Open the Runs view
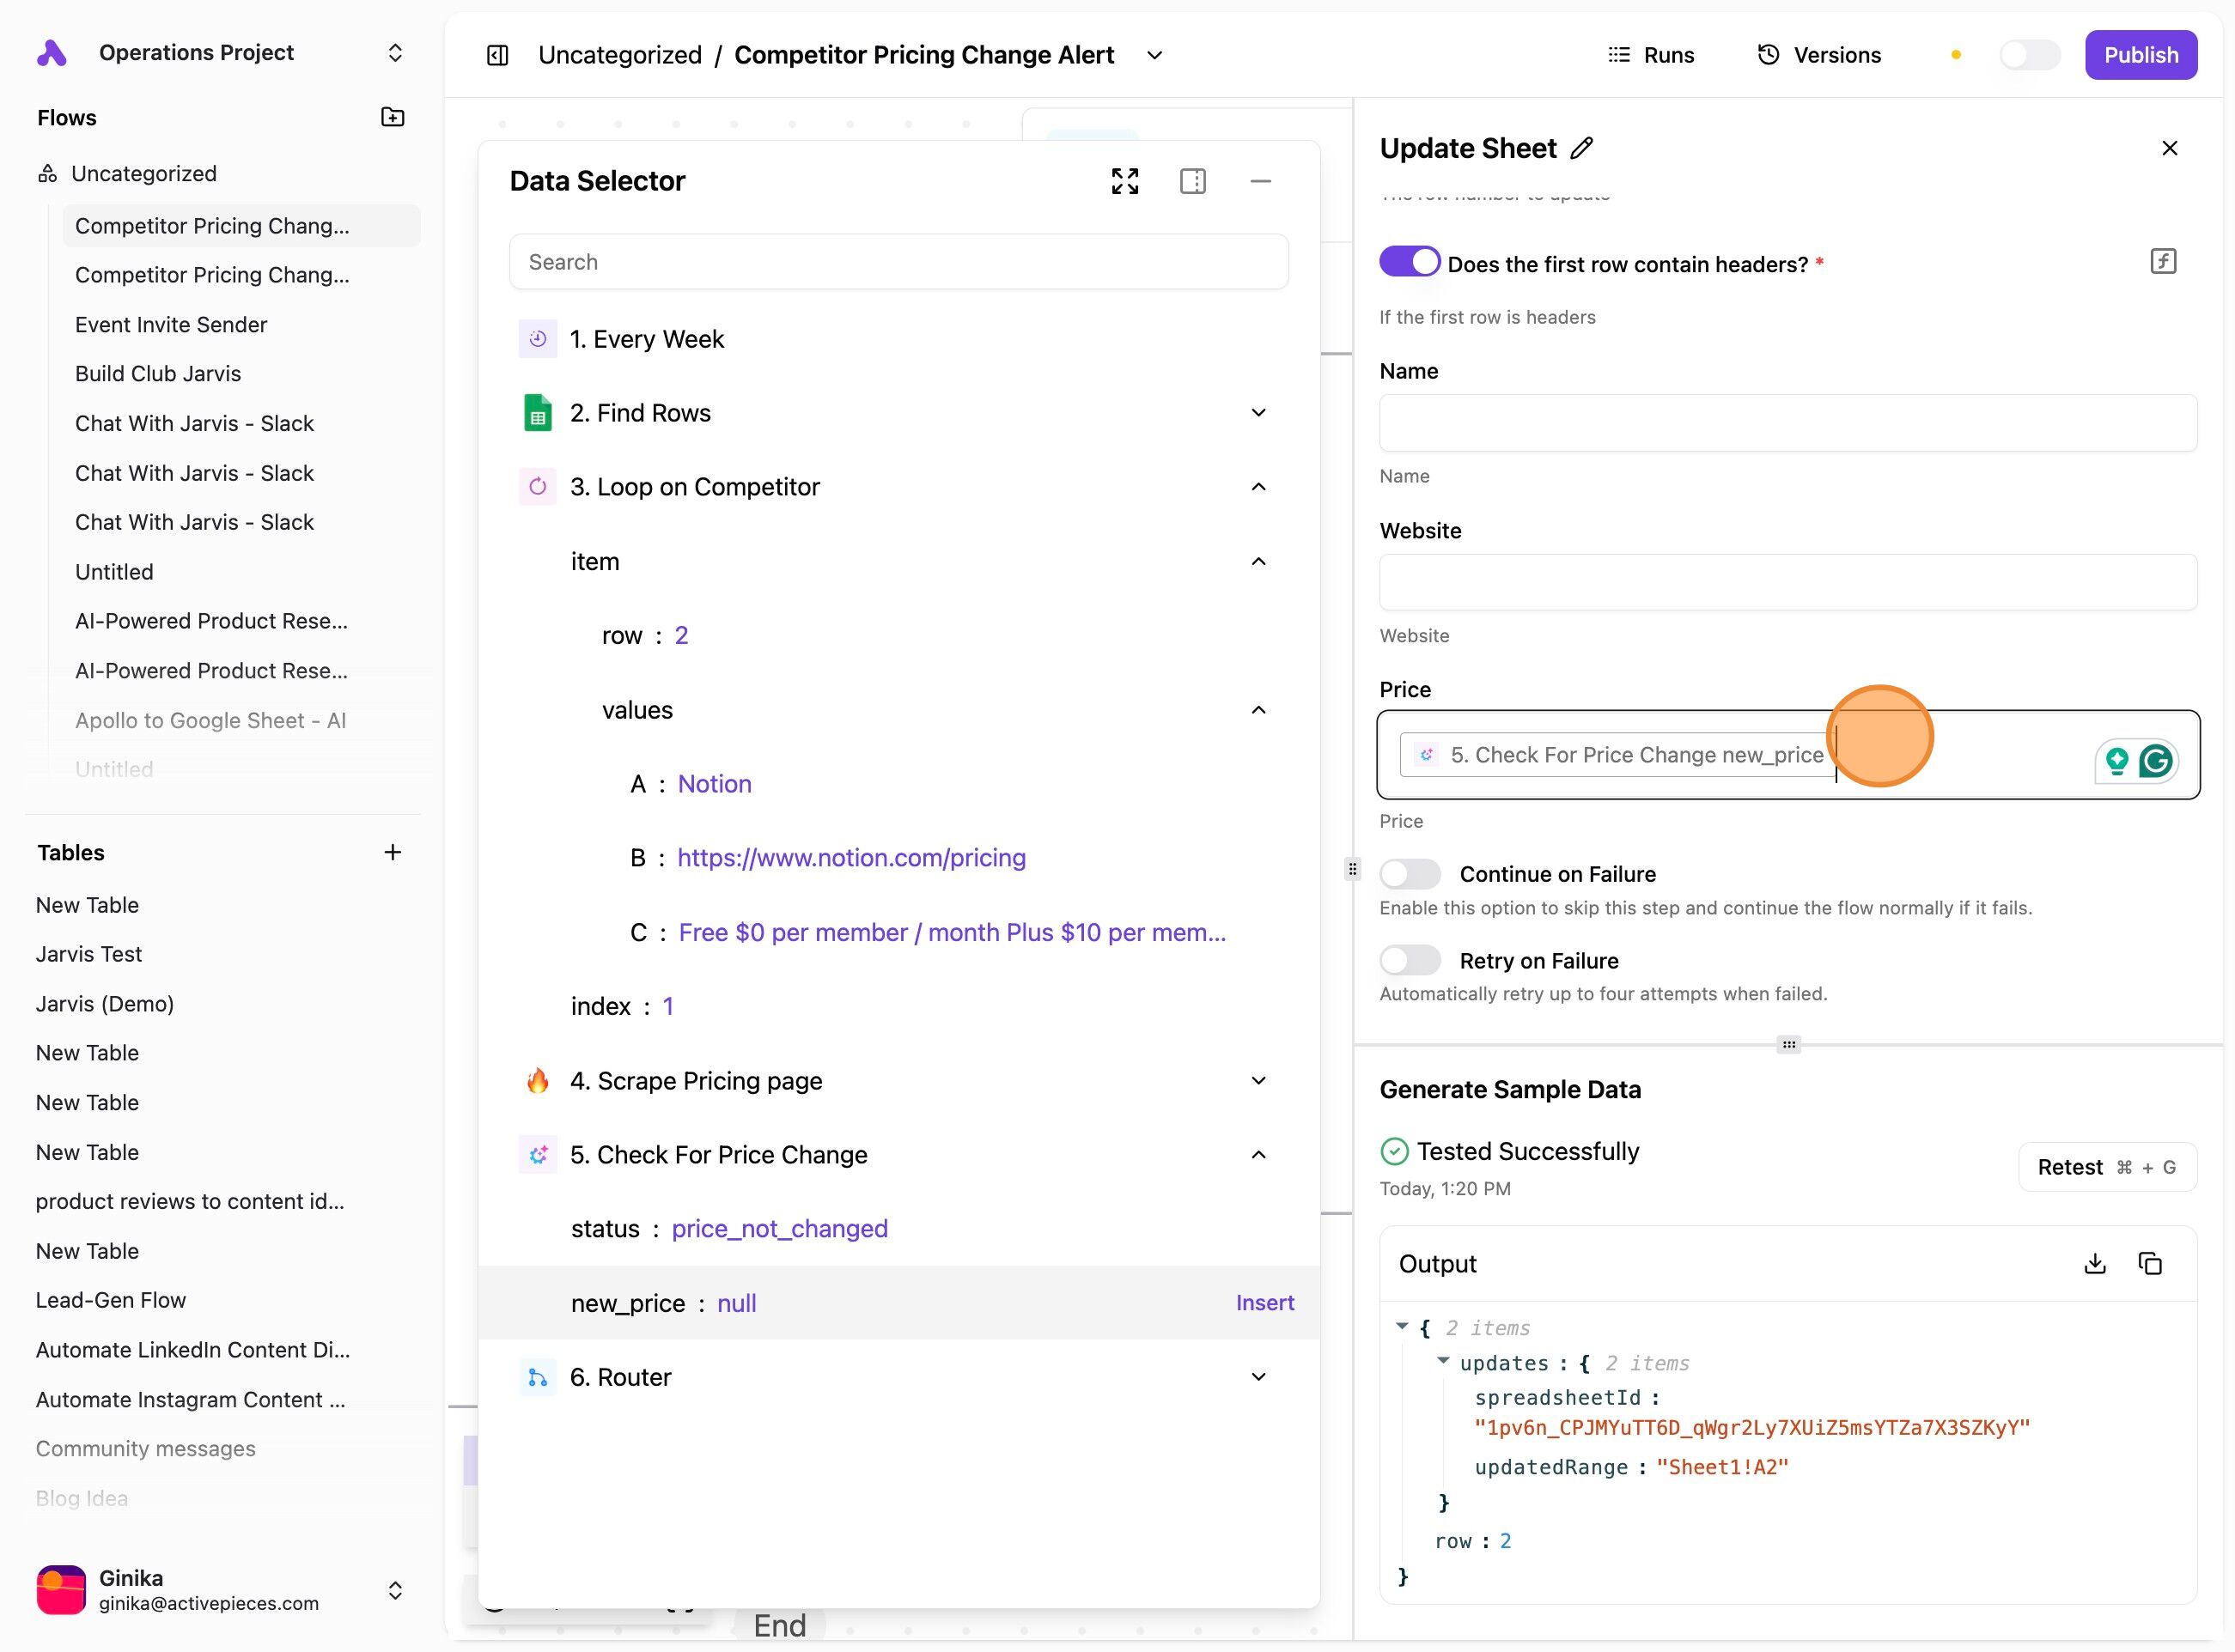2235x1652 pixels. (1651, 55)
